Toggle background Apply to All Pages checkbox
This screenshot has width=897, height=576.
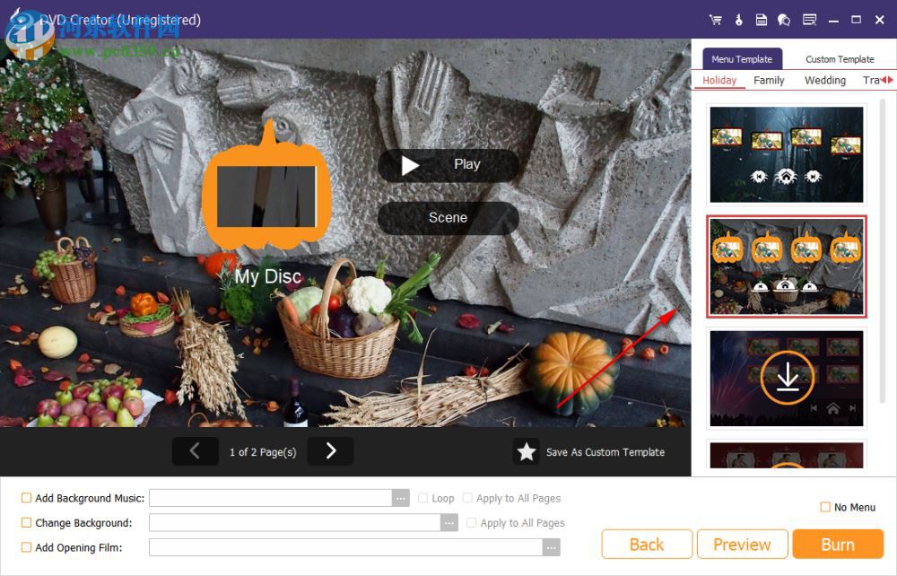click(x=471, y=522)
